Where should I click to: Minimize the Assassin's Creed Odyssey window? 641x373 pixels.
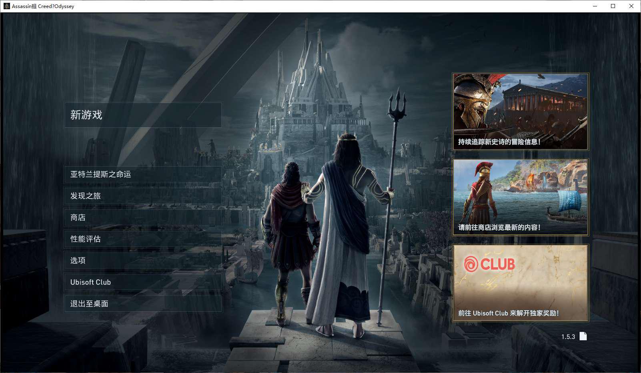tap(595, 6)
